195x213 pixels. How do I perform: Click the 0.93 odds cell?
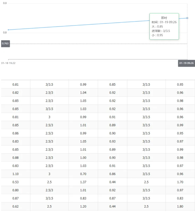pyautogui.click(x=112, y=141)
